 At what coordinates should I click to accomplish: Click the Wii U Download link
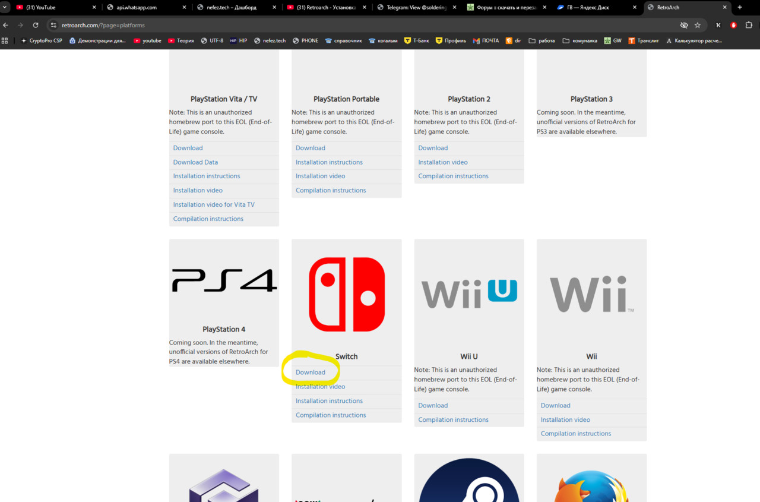point(433,405)
